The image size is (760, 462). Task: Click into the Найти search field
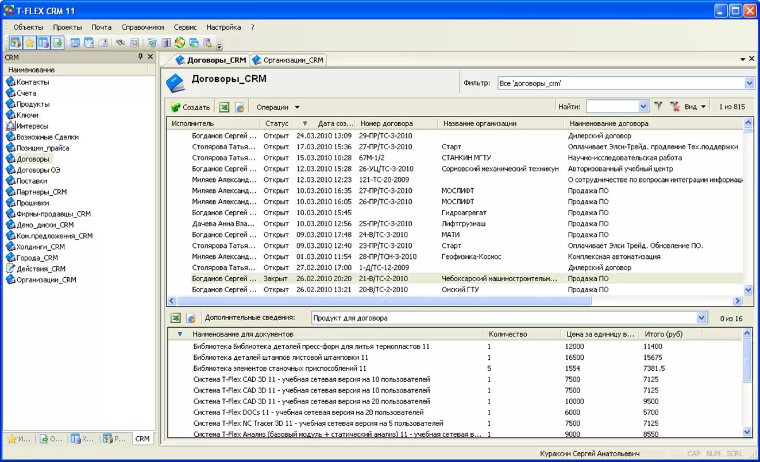point(612,107)
